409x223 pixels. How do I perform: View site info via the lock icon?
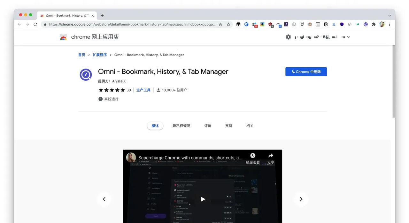tap(45, 24)
